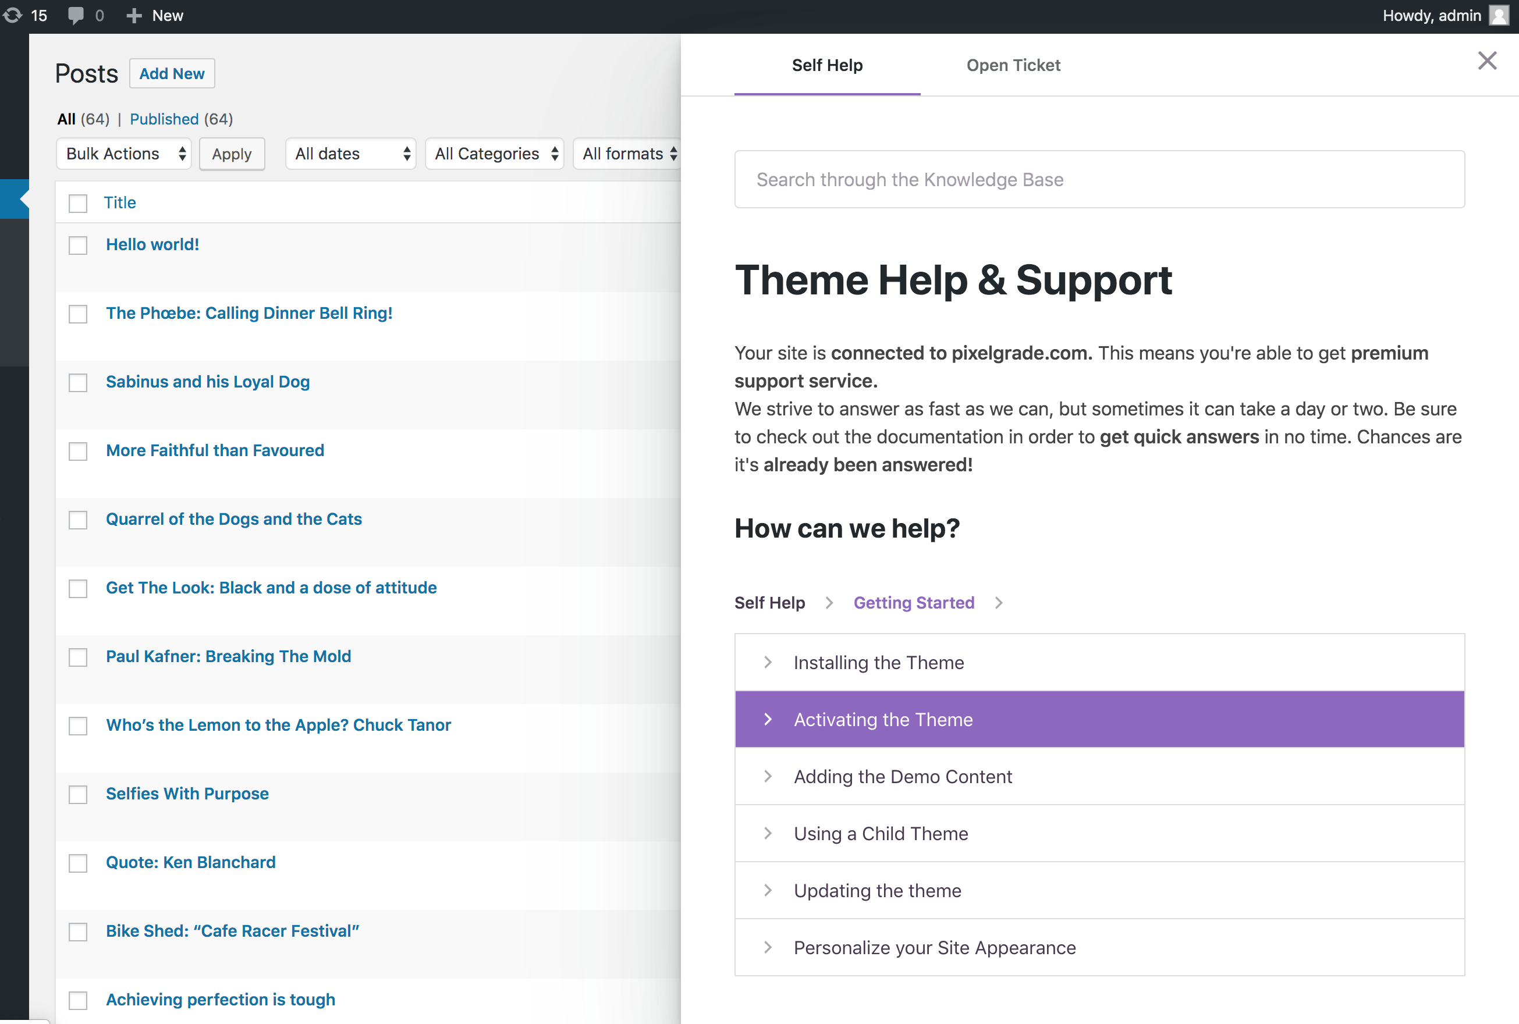
Task: Open the Sabinus and his Loyal Dog post
Action: click(208, 382)
